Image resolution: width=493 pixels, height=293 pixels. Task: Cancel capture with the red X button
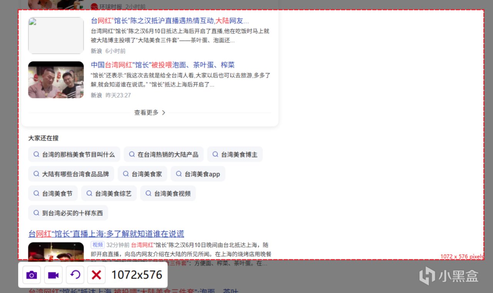click(x=96, y=275)
